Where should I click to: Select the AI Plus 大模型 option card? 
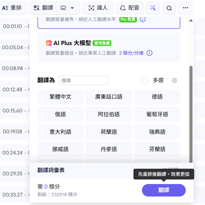tap(109, 48)
